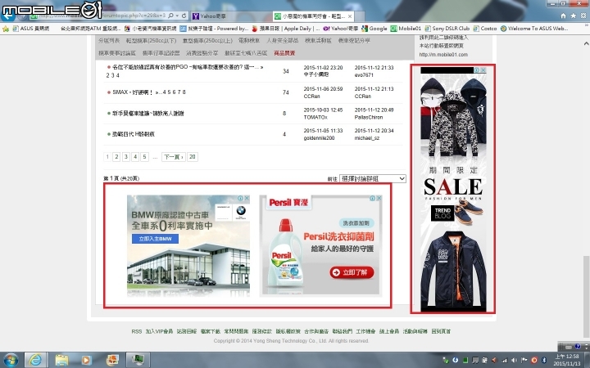This screenshot has height=368, width=590.
Task: Open the red 商品買賣 forum section
Action: (x=284, y=53)
